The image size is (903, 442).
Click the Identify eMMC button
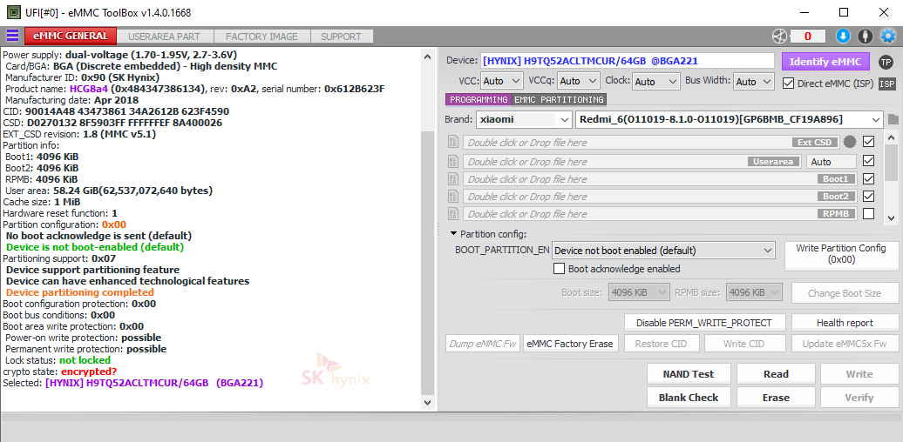tap(825, 62)
